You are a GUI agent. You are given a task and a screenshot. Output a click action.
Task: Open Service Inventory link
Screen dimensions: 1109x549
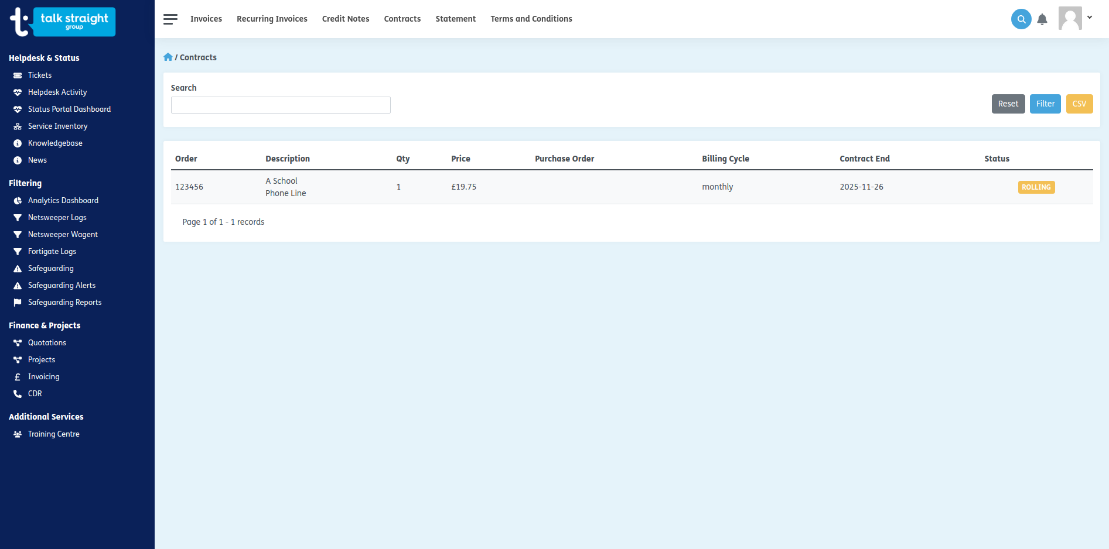click(x=57, y=126)
